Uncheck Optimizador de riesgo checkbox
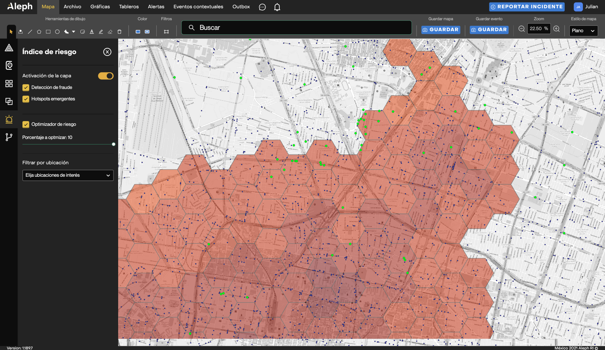Viewport: 605px width, 350px height. pos(26,125)
